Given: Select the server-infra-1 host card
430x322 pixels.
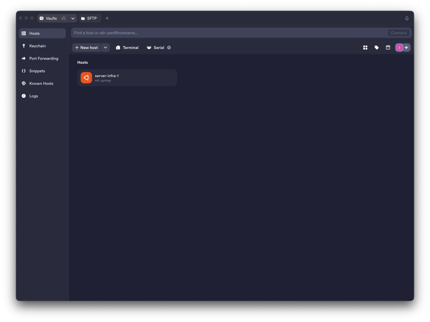Looking at the screenshot, I should 127,78.
